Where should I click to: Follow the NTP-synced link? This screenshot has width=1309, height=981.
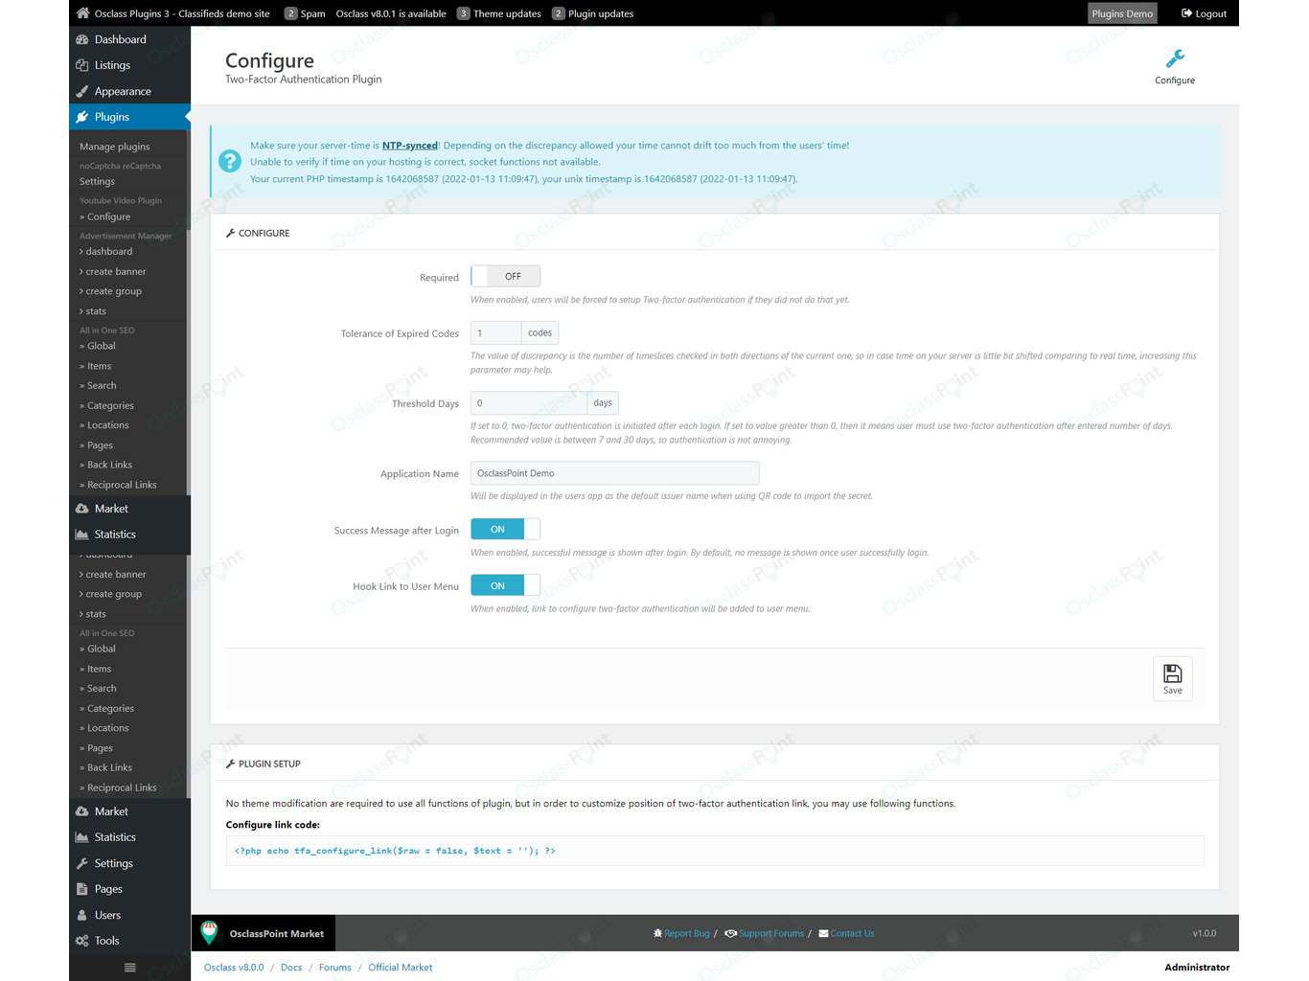pos(410,146)
